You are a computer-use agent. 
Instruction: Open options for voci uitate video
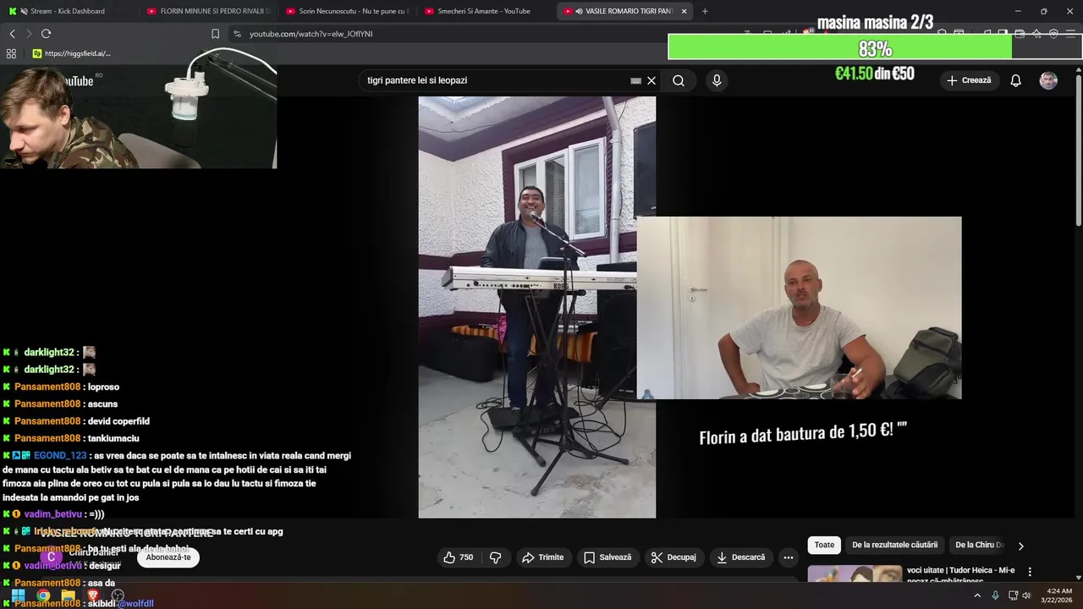click(x=1030, y=572)
